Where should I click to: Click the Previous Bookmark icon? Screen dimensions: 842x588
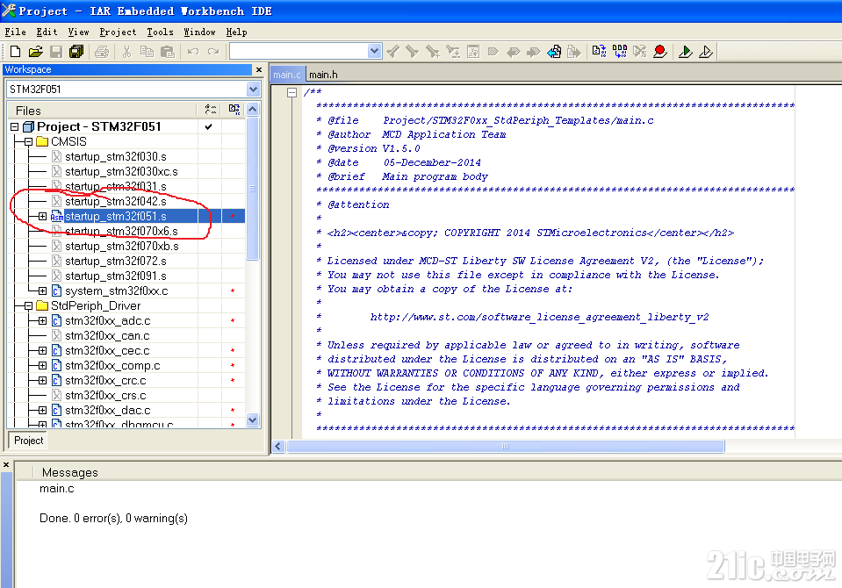click(514, 52)
